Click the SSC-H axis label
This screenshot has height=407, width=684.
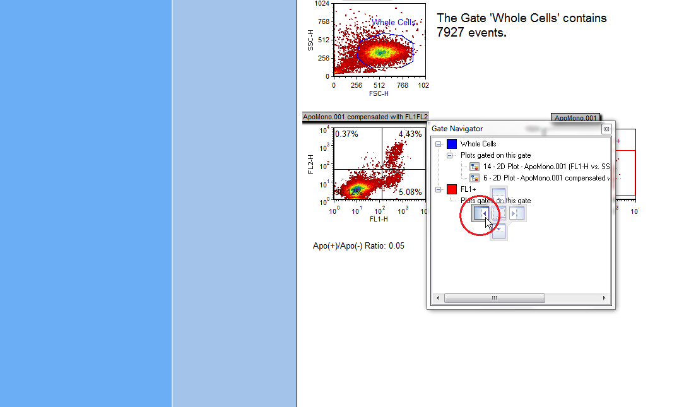coord(310,40)
